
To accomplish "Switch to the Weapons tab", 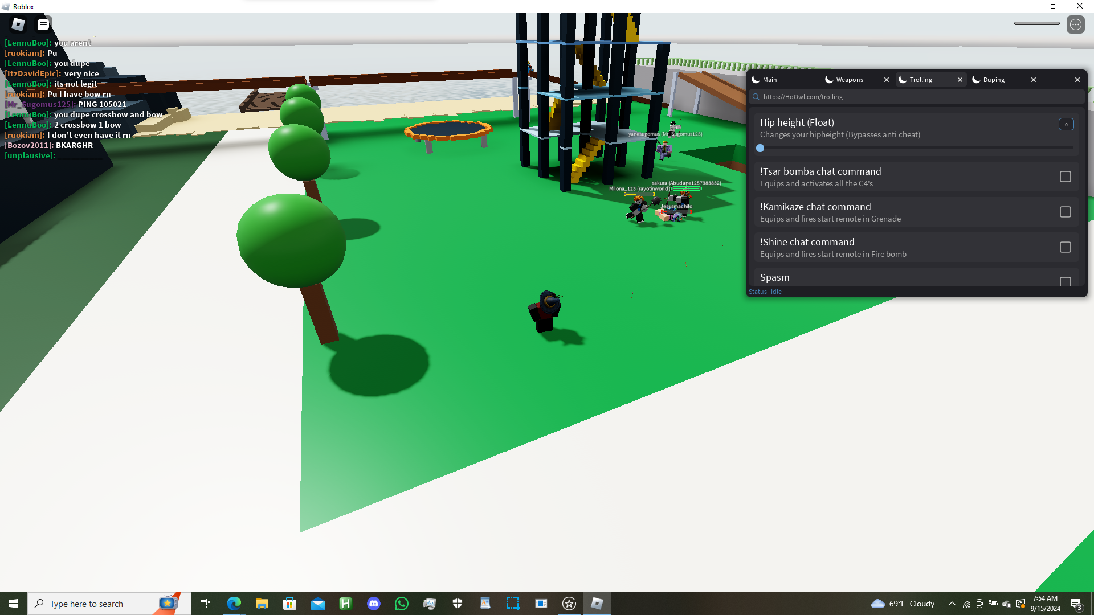I will tap(850, 80).
